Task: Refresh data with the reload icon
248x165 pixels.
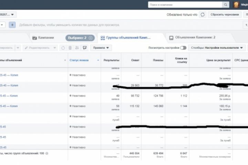Action: 203,14
